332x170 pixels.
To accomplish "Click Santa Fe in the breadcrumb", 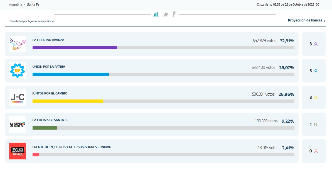I will pyautogui.click(x=33, y=4).
